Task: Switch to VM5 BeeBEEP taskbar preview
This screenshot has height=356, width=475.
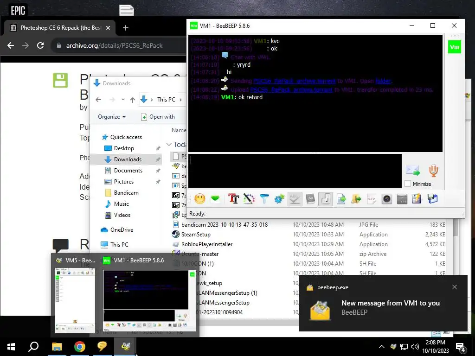Action: 75,295
